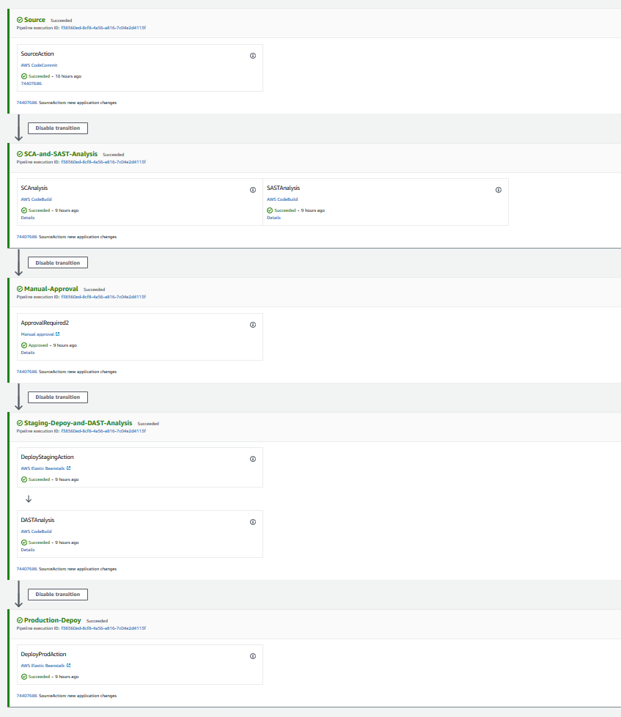Disable transition before Production-Depoy stage
The width and height of the screenshot is (621, 717).
[x=57, y=594]
